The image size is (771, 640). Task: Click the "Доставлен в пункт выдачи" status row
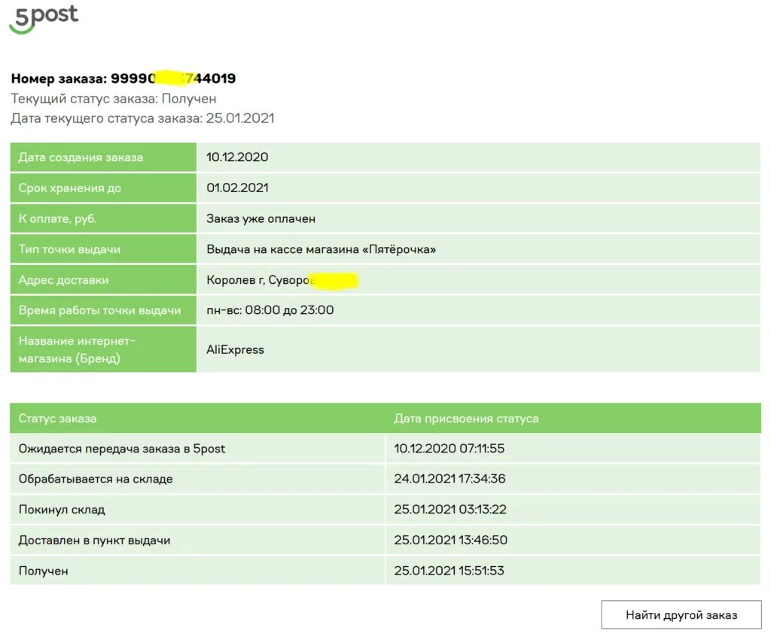point(94,540)
